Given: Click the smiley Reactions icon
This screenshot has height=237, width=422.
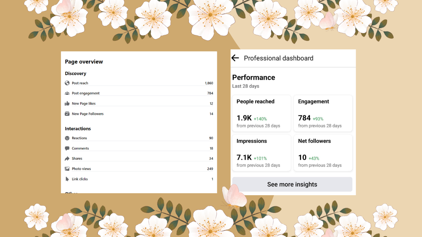Looking at the screenshot, I should click(67, 138).
